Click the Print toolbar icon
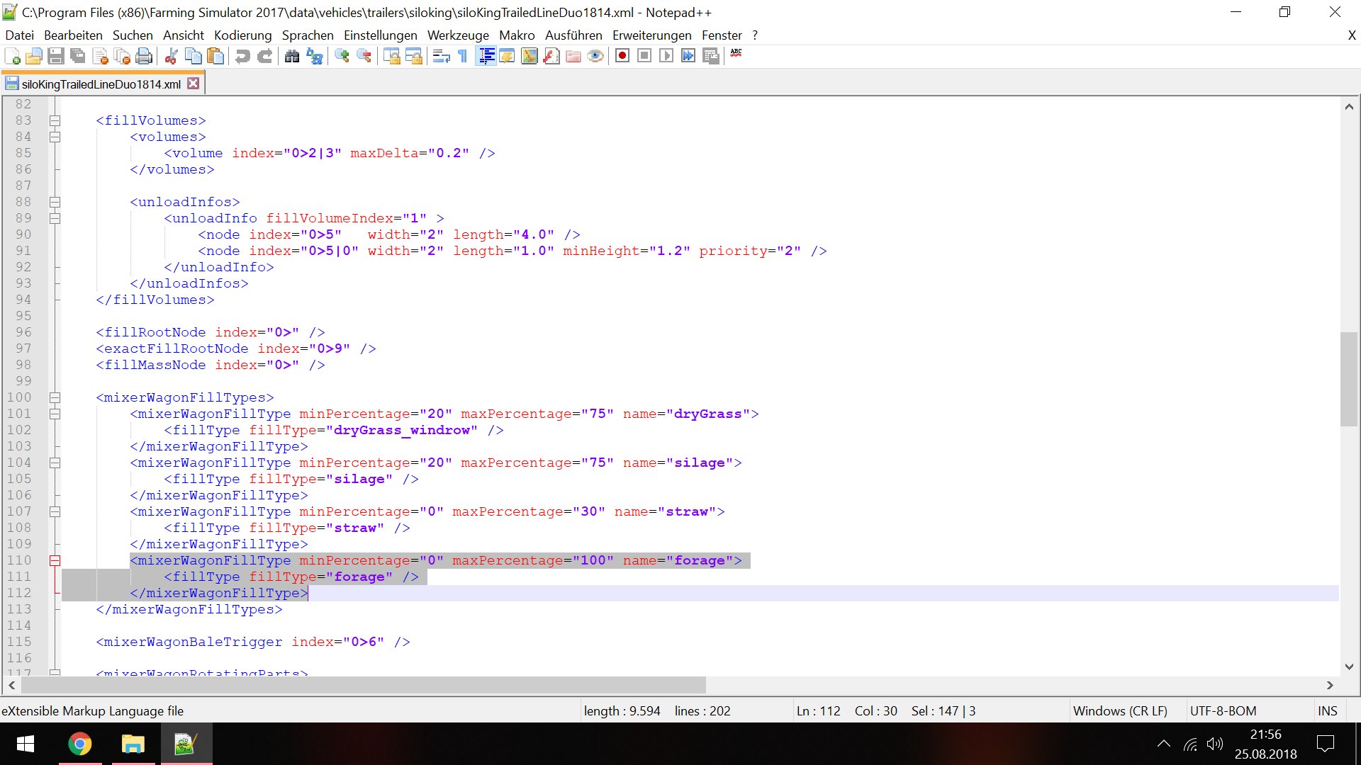1361x765 pixels. [x=144, y=56]
